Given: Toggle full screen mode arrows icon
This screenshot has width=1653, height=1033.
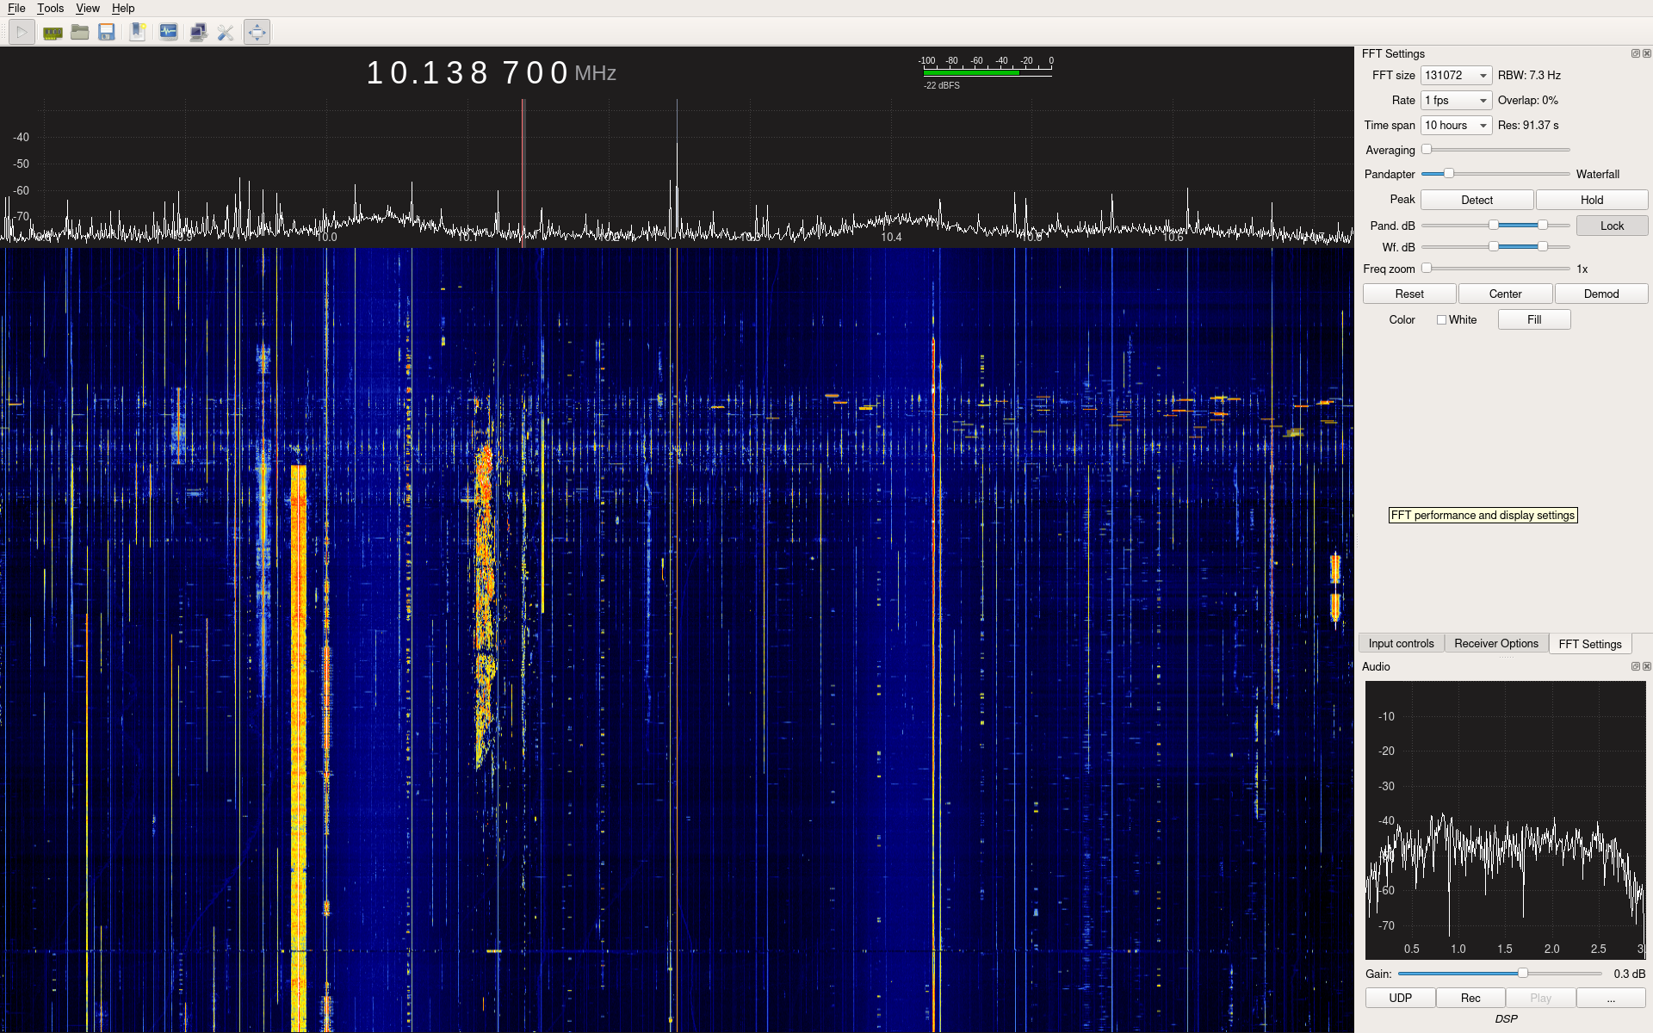Looking at the screenshot, I should tap(257, 33).
